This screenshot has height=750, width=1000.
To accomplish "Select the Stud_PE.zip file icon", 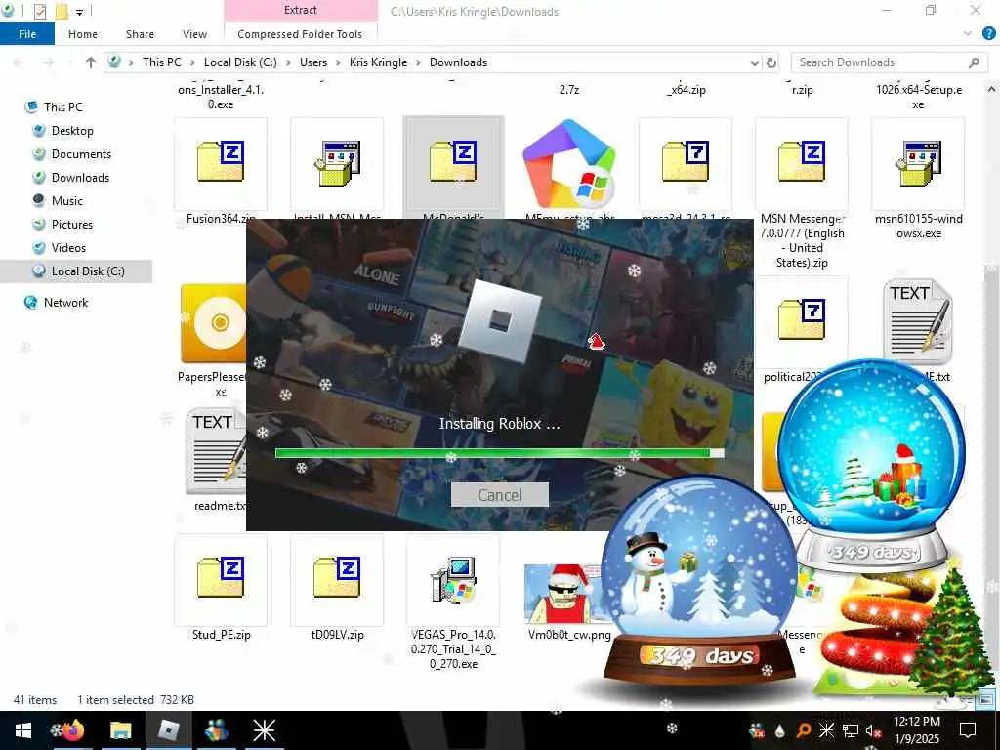I will (x=221, y=578).
